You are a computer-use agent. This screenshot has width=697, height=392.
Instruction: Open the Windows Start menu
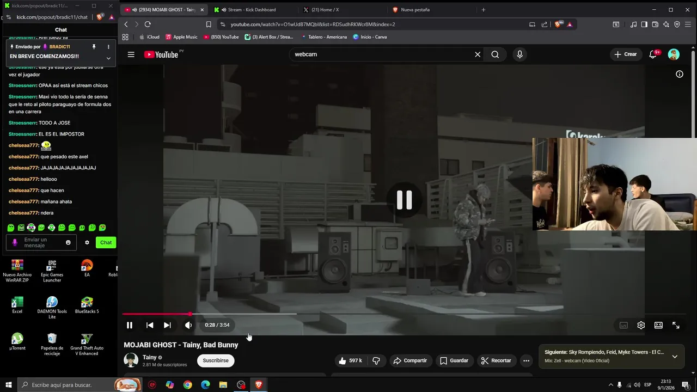[8, 385]
